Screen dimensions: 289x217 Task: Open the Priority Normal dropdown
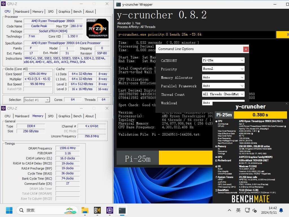point(223,69)
